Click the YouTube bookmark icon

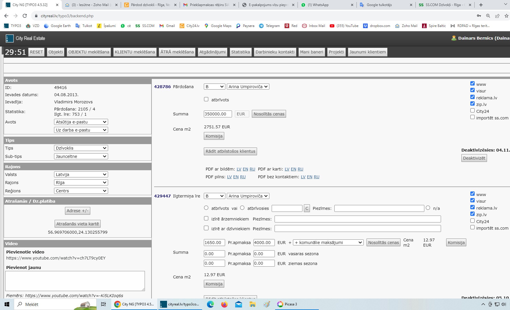click(x=332, y=26)
